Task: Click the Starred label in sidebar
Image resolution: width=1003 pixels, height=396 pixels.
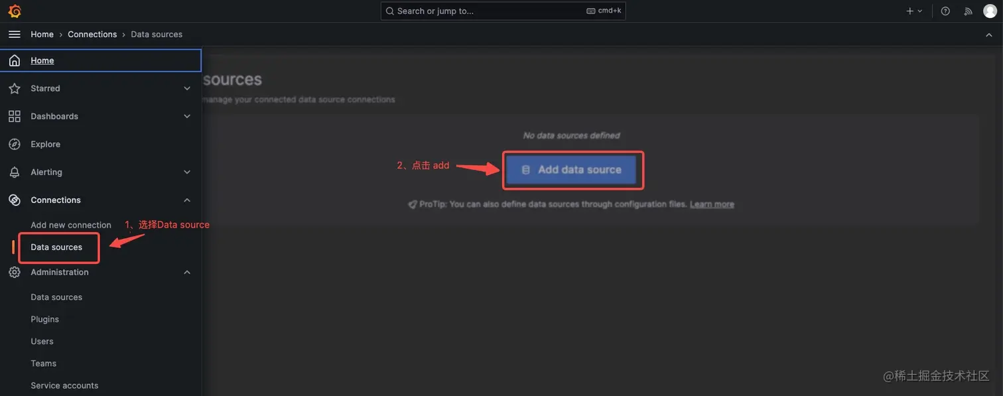Action: point(45,88)
